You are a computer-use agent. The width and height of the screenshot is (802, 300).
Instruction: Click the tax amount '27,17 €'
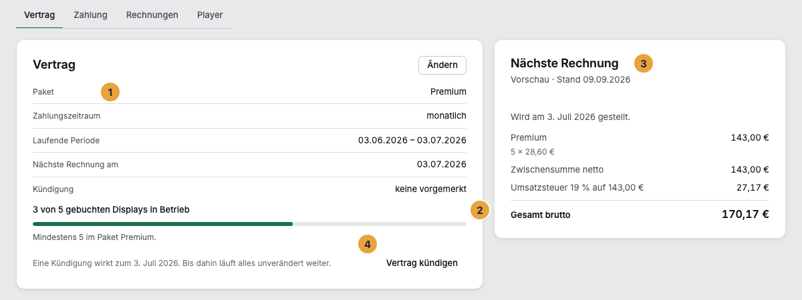pyautogui.click(x=753, y=187)
